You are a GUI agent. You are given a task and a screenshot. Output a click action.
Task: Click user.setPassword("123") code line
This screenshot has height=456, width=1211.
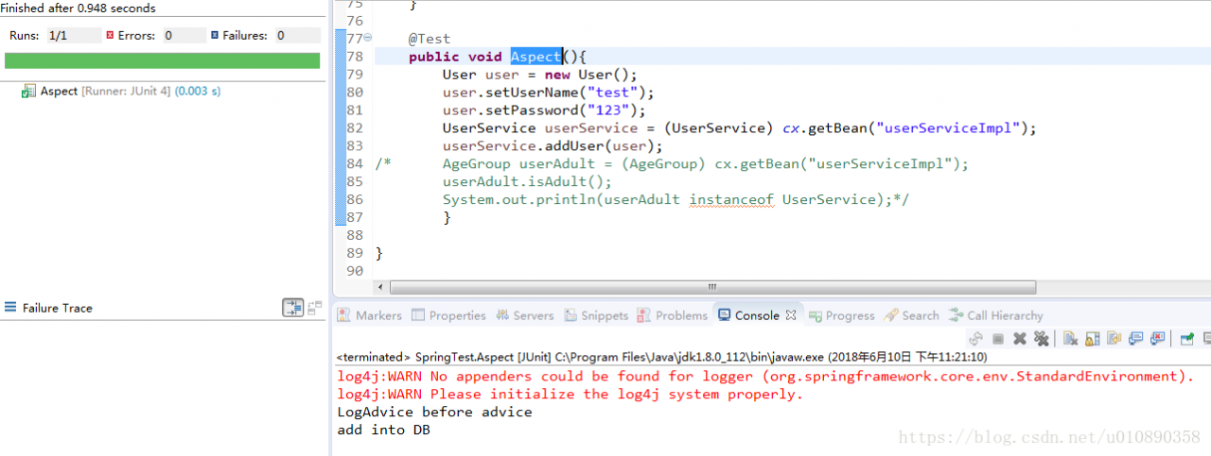[544, 110]
